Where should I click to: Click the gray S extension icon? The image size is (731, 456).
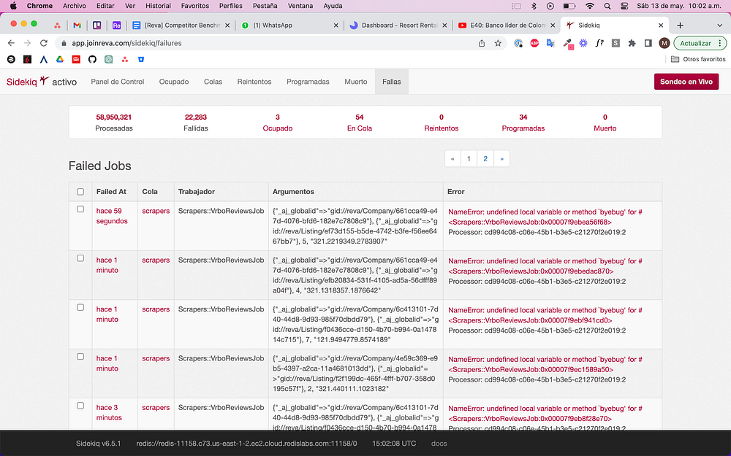(x=616, y=43)
